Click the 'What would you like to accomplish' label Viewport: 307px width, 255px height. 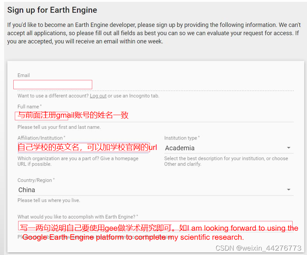(x=78, y=217)
